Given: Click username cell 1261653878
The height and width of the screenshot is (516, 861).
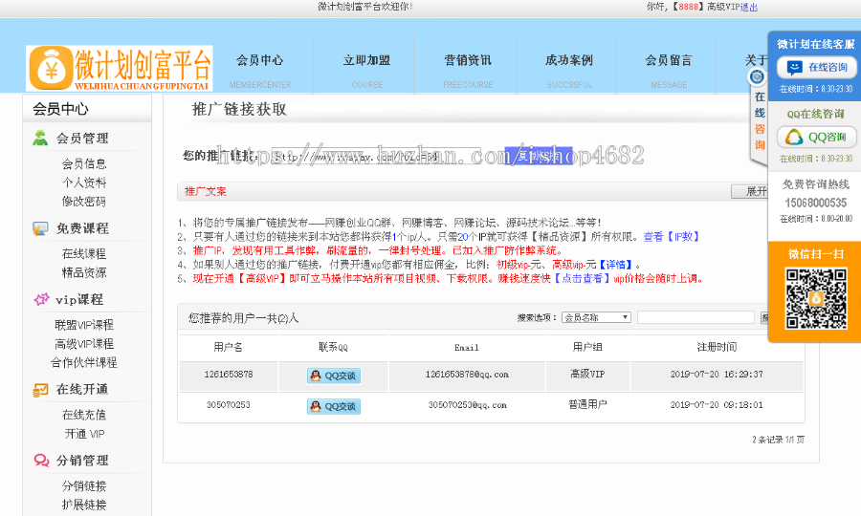Looking at the screenshot, I should 229,375.
